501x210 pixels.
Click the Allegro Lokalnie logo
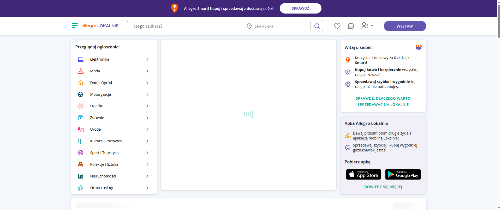coord(100,26)
